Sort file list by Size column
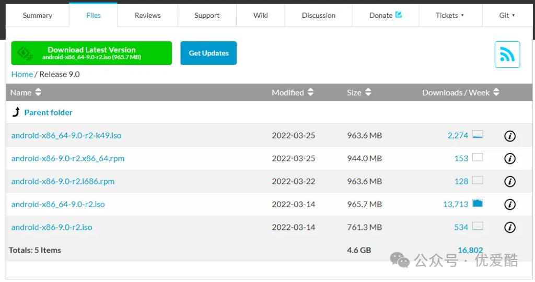The image size is (535, 282). coord(359,92)
